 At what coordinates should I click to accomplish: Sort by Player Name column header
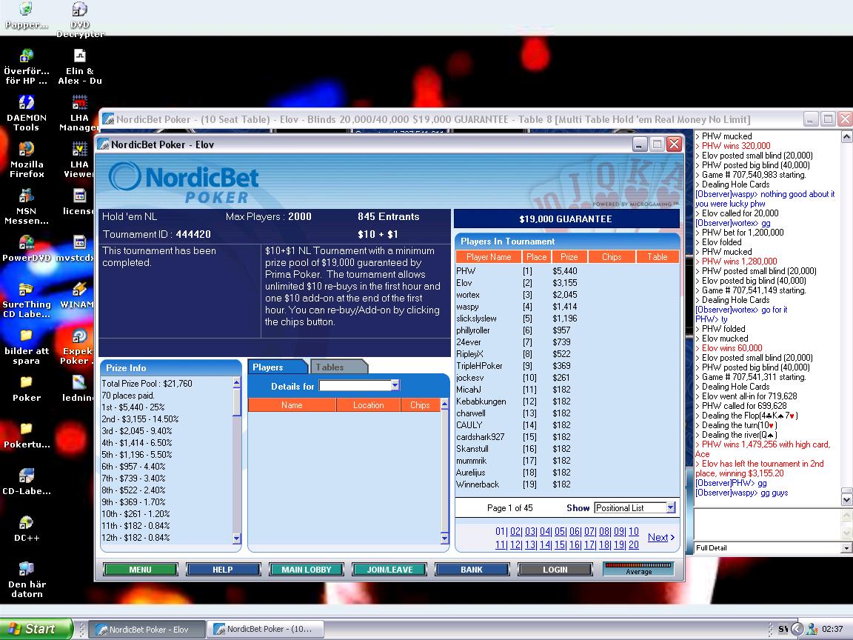[489, 257]
